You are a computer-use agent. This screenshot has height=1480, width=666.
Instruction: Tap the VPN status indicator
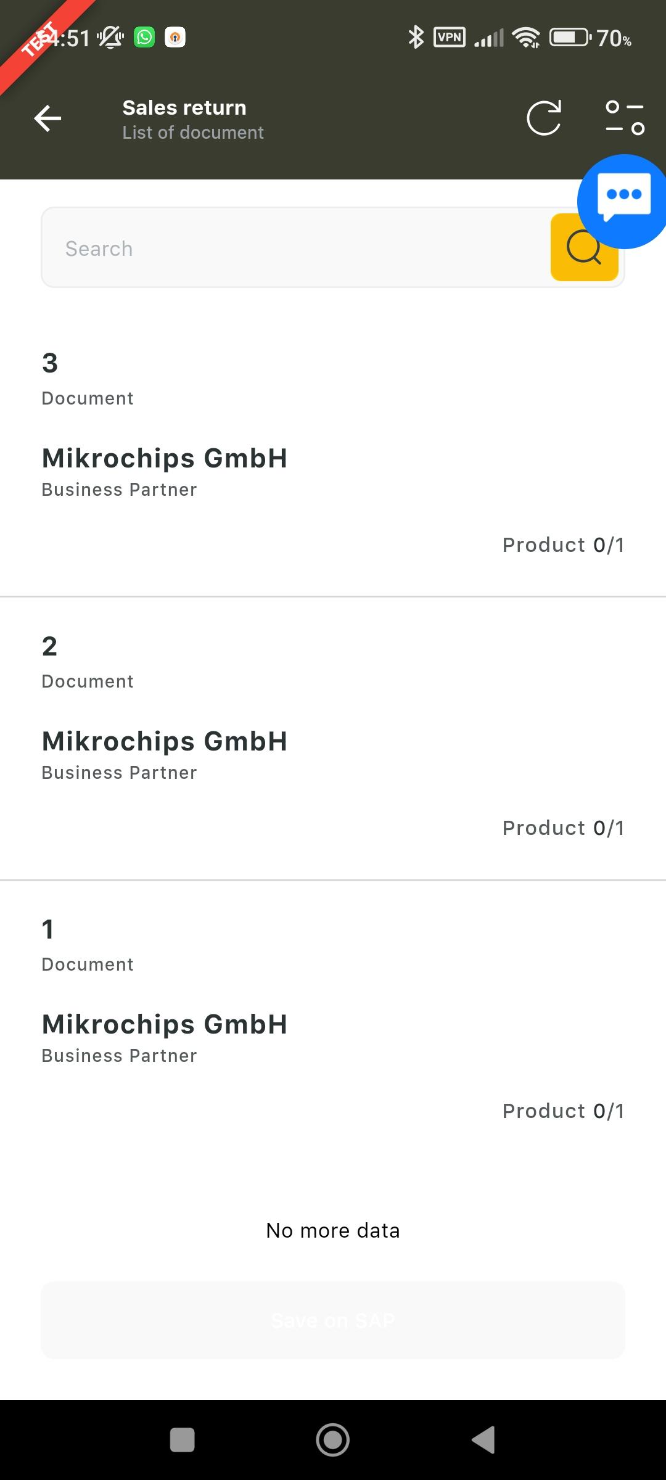pyautogui.click(x=450, y=38)
